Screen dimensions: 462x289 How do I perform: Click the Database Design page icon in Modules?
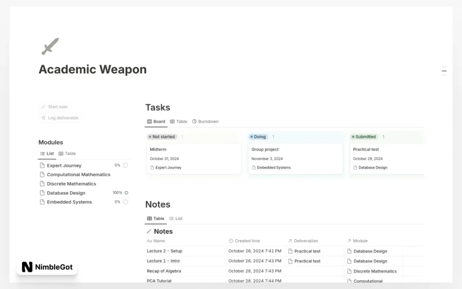tap(42, 193)
